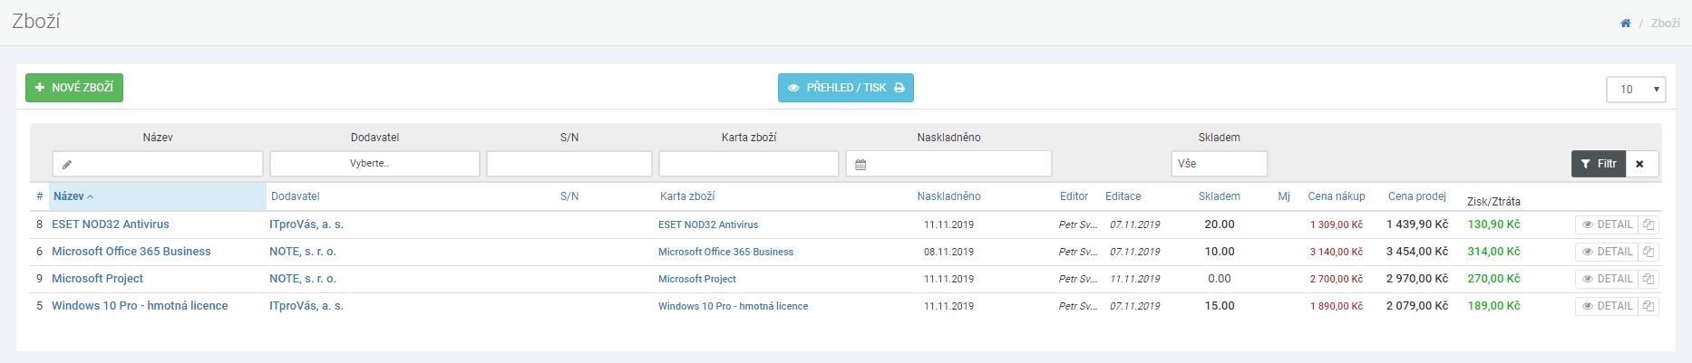Image resolution: width=1692 pixels, height=363 pixels.
Task: Open the Dodavatel Vyberte.. dropdown
Action: tap(374, 164)
